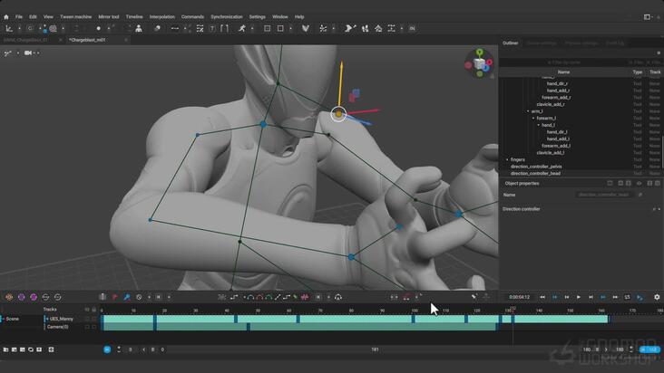Click the Home icon in the menu bar

click(6, 17)
